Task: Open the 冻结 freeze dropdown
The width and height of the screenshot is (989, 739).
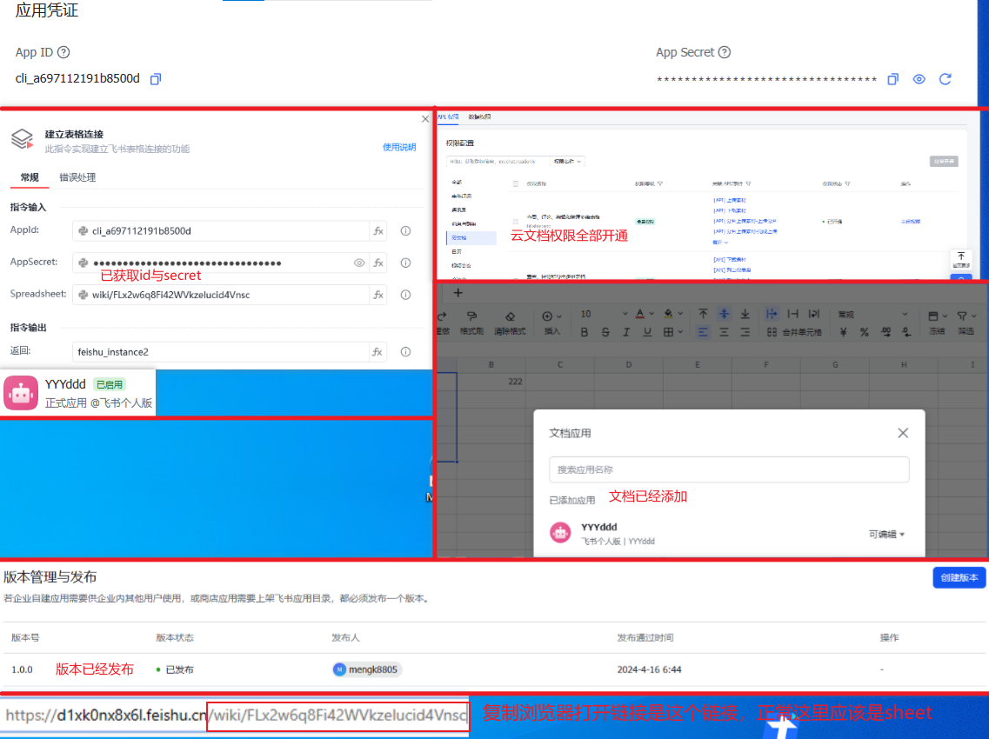Action: [x=938, y=323]
